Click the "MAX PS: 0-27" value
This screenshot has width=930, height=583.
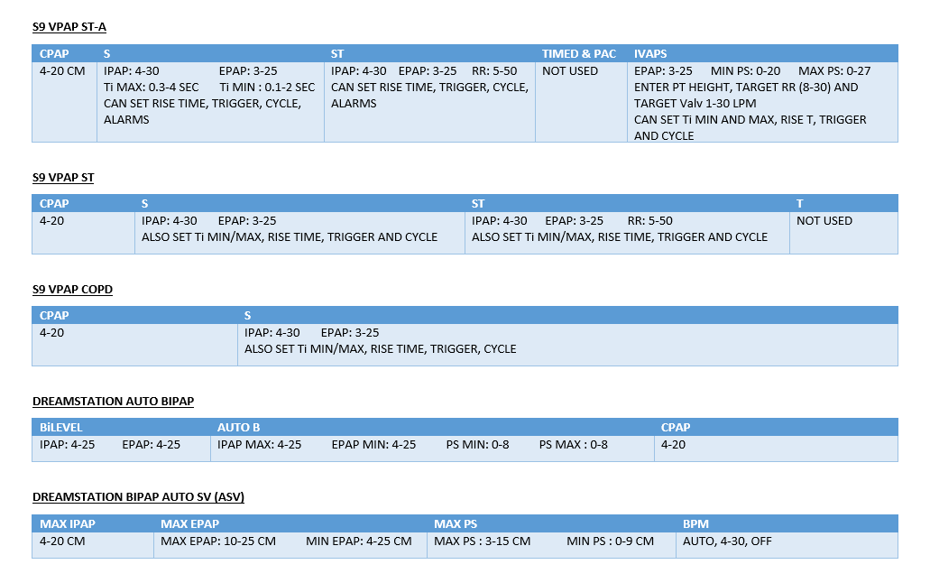pos(834,71)
